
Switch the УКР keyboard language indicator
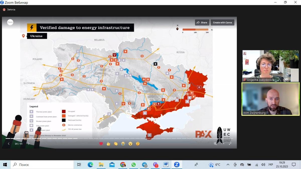click(x=271, y=164)
